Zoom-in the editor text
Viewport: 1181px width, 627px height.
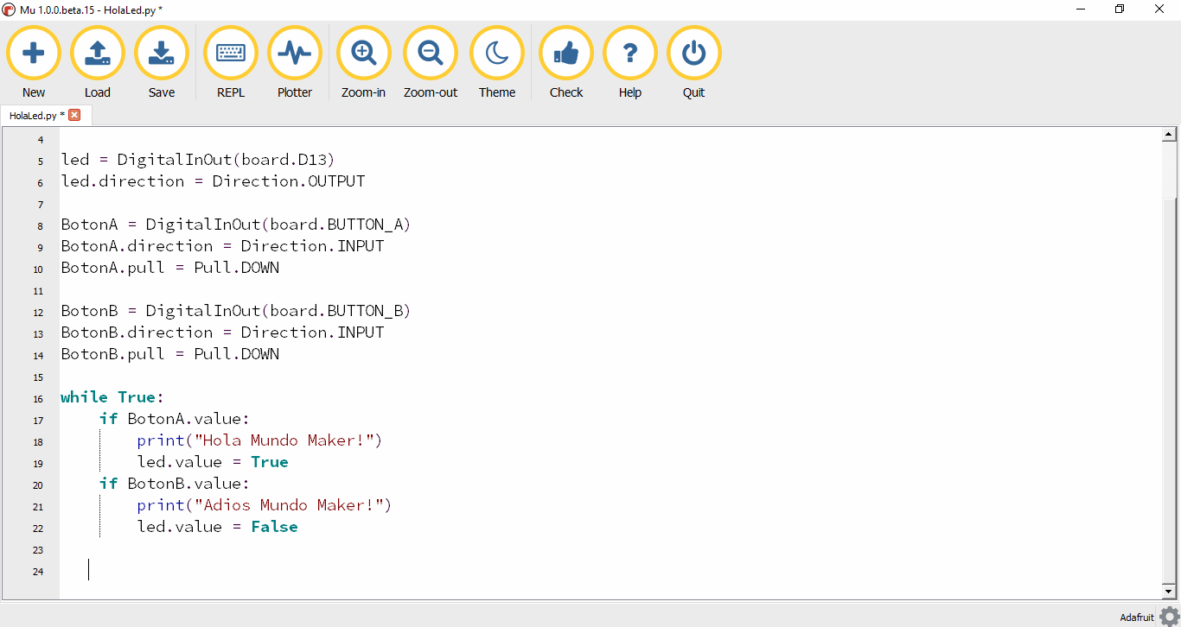[x=363, y=54]
